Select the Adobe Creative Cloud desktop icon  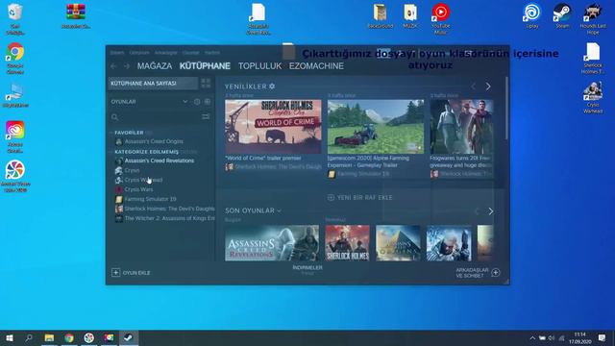(x=15, y=136)
